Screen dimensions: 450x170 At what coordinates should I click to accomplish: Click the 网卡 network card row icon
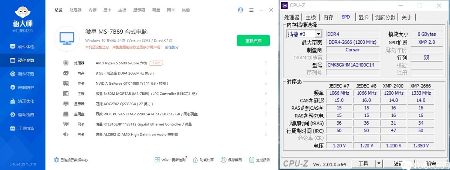tap(66, 124)
